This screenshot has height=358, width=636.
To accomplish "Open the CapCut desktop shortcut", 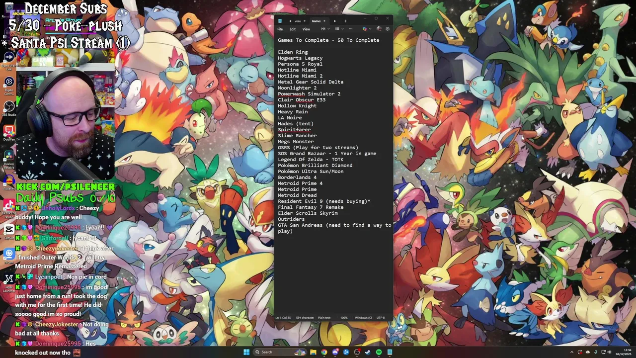I will point(9,232).
